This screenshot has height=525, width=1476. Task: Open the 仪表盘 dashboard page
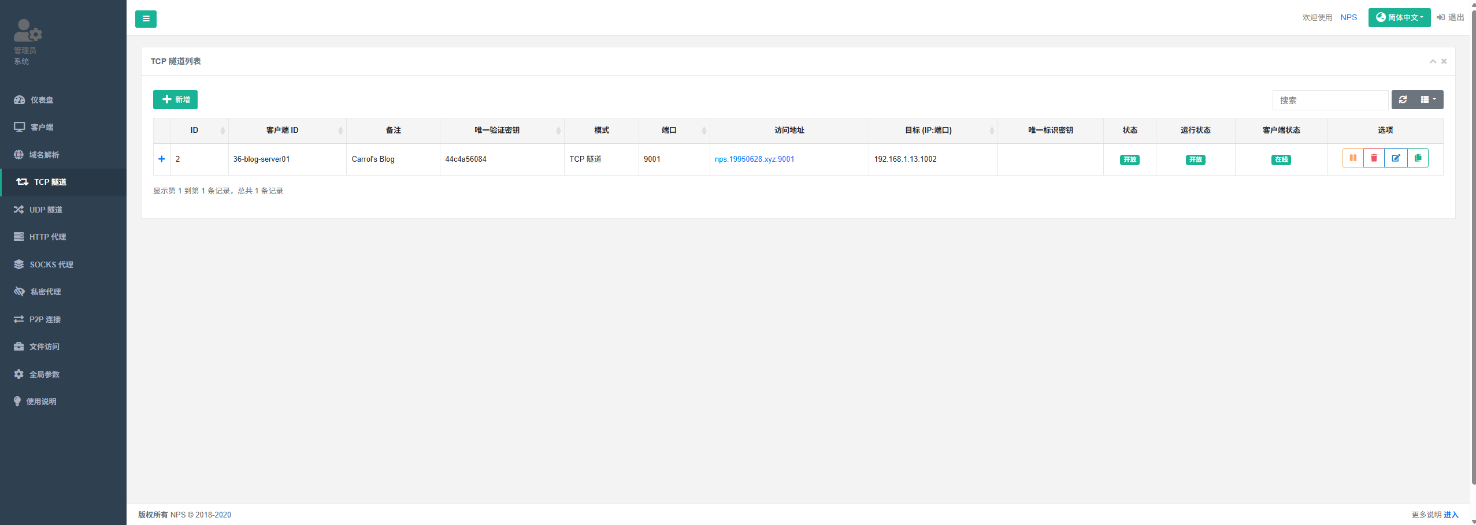pyautogui.click(x=42, y=100)
